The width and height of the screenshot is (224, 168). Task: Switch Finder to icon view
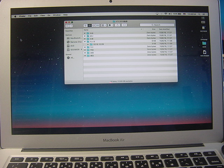point(85,26)
